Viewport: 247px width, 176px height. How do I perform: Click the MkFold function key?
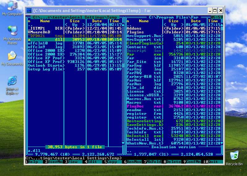pos(154,162)
